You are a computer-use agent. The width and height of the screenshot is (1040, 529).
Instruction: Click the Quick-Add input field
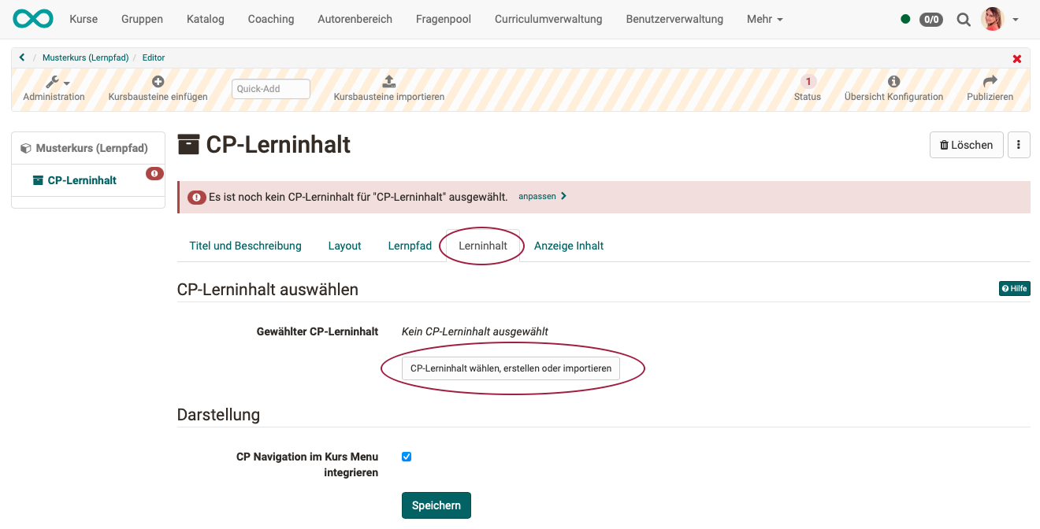(270, 88)
